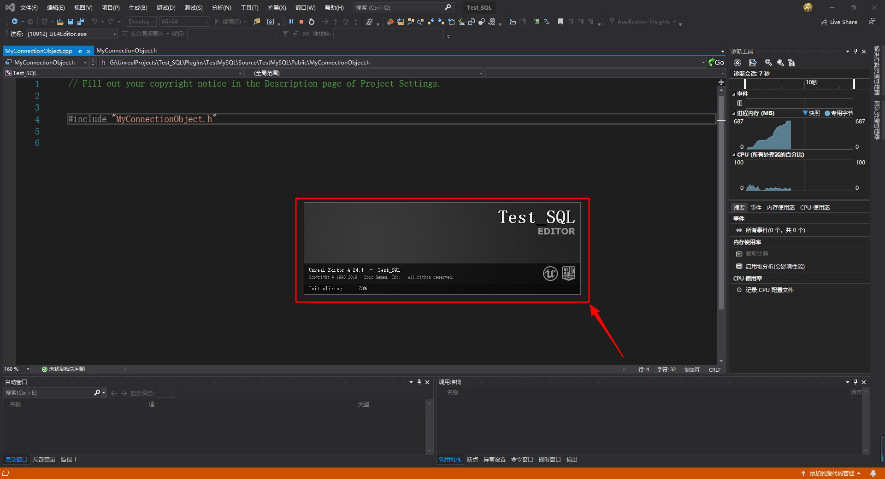Collapse the 事件 section in diagnostics
Image resolution: width=885 pixels, height=479 pixels.
pos(734,93)
